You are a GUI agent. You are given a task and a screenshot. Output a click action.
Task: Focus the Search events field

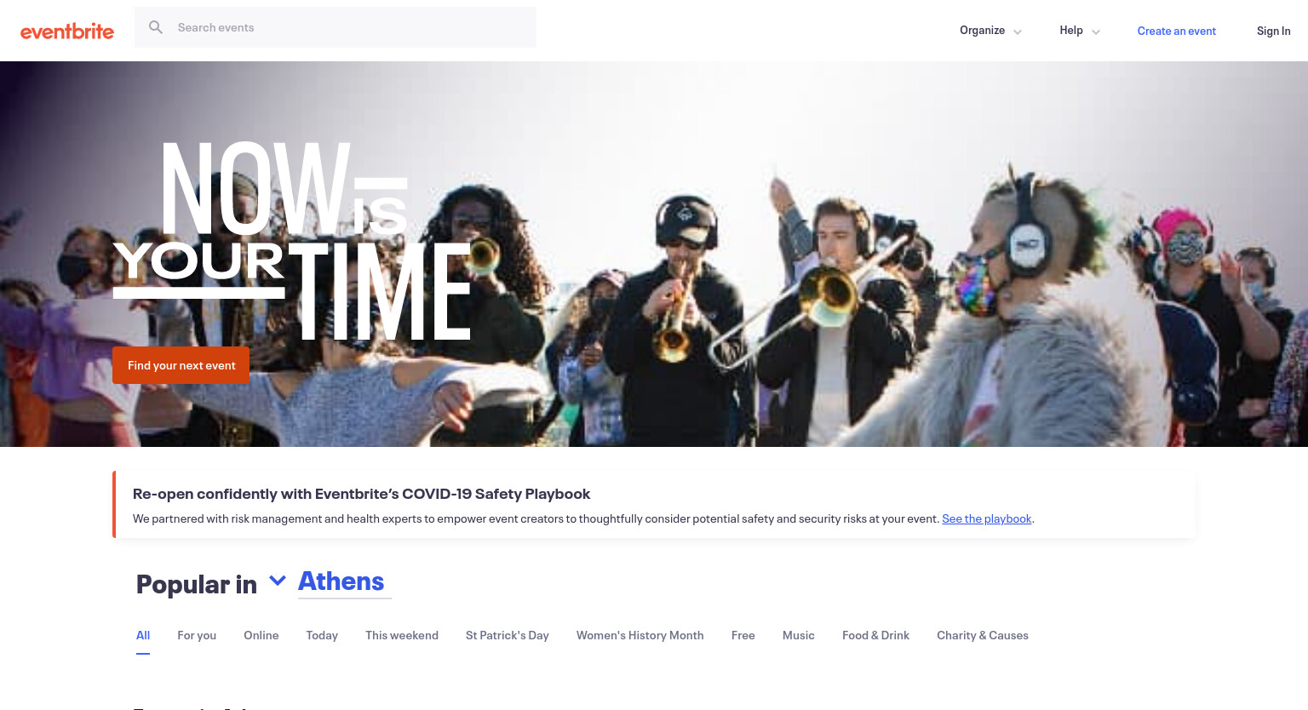336,27
